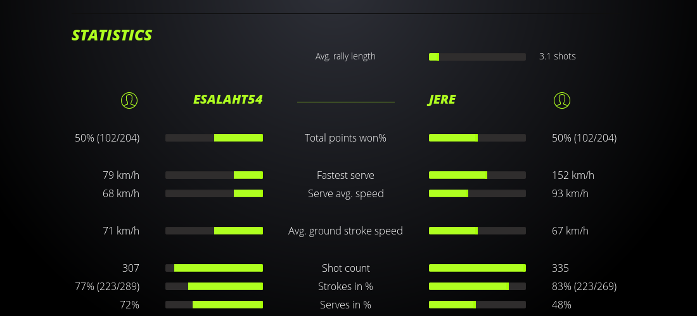The width and height of the screenshot is (697, 316).
Task: Click the Avg. rally length bar
Action: (477, 57)
